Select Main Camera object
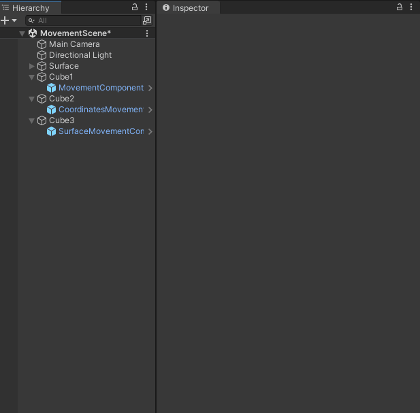 coord(74,44)
